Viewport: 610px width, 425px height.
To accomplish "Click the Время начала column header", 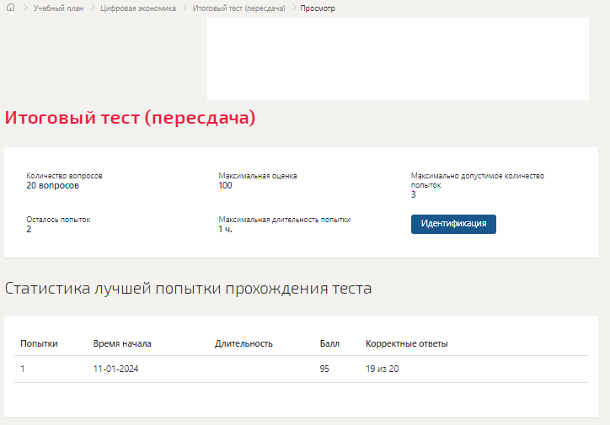I will click(122, 344).
